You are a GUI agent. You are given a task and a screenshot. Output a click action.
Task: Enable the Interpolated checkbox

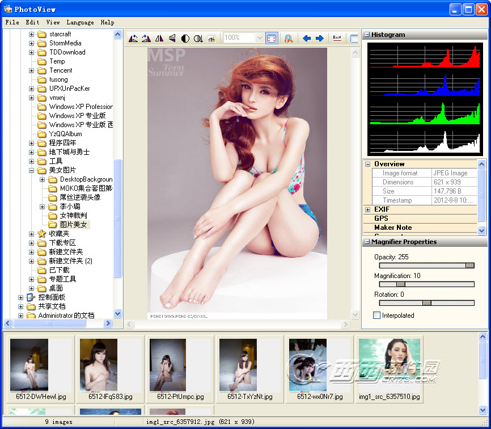coord(377,316)
